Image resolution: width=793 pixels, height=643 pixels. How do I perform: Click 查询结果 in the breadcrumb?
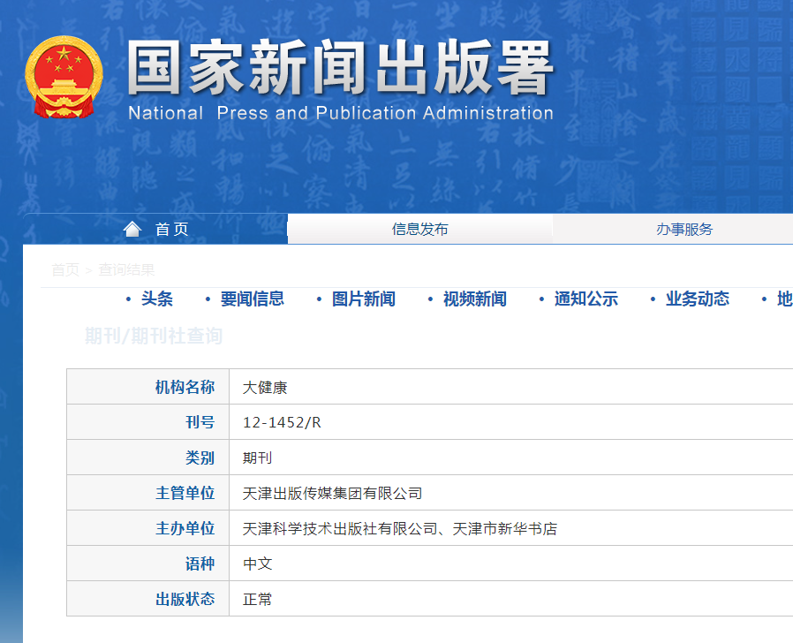(126, 270)
